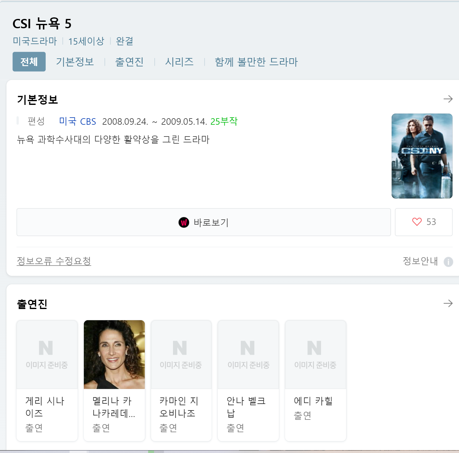Switch to the 기본정보 tab
The width and height of the screenshot is (459, 453).
click(75, 62)
